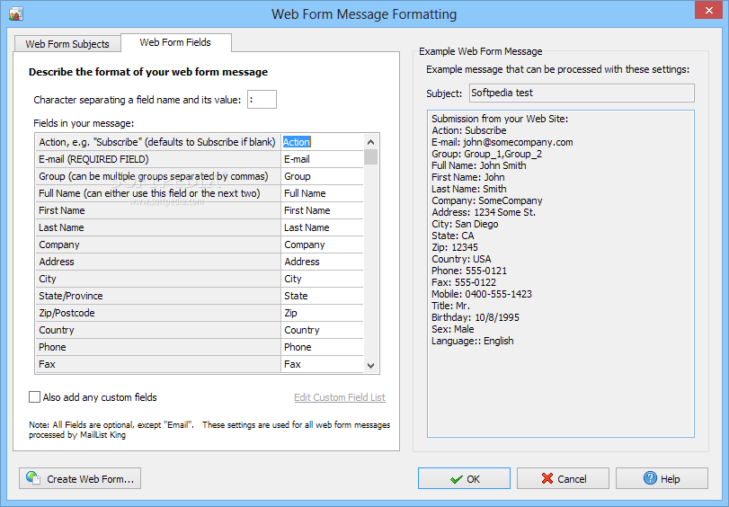This screenshot has height=507, width=729.
Task: Click the line 'E-mail: john@somecompany.com' in example
Action: (502, 142)
